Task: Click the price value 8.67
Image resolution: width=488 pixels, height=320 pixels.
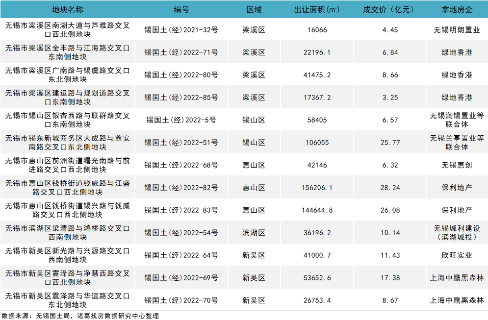Action: click(x=390, y=300)
